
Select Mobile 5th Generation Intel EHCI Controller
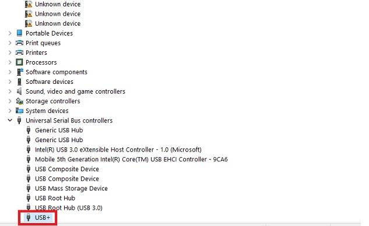(x=131, y=159)
